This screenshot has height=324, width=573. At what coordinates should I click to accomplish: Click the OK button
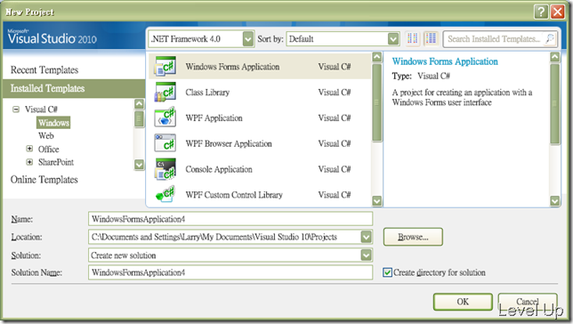(463, 302)
